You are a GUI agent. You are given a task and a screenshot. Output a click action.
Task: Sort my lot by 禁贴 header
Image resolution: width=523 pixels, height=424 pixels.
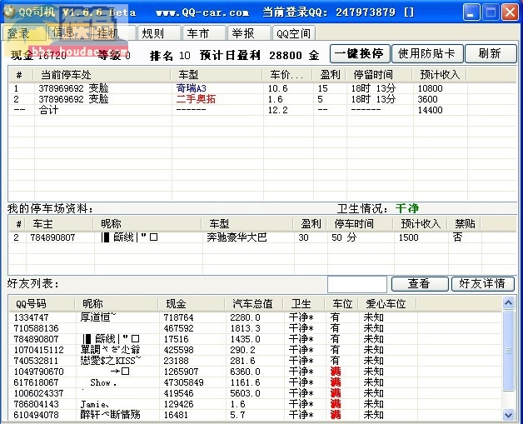point(465,223)
